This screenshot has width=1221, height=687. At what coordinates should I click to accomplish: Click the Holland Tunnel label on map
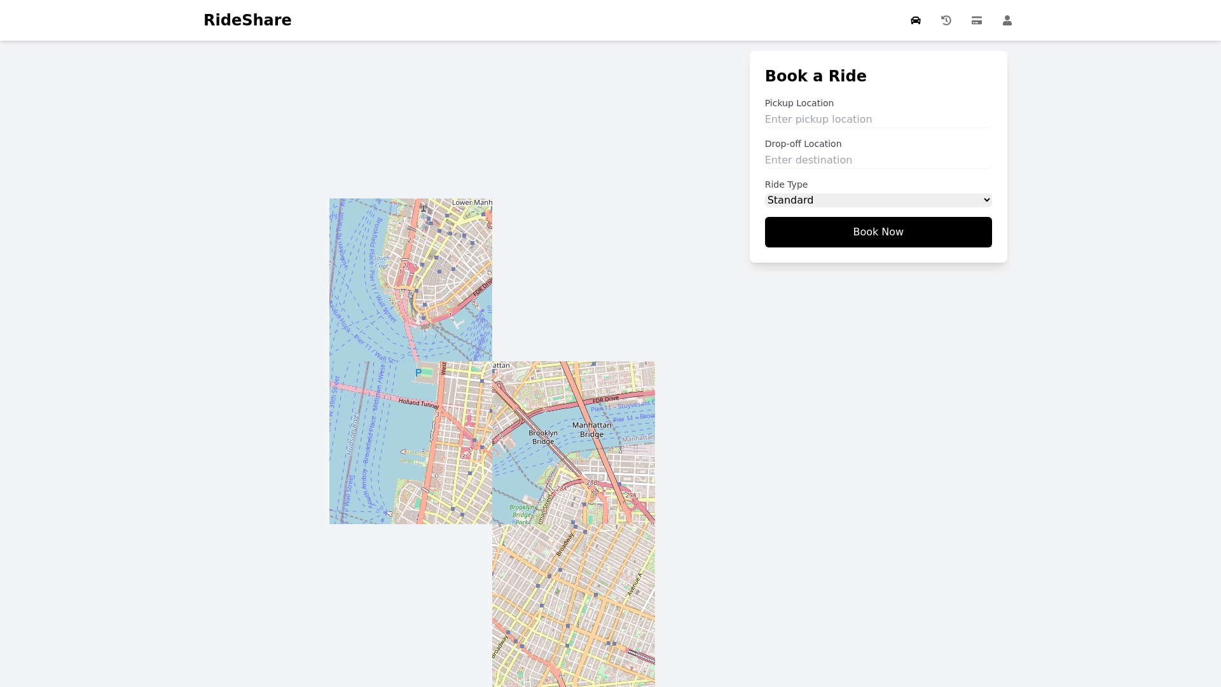point(418,403)
